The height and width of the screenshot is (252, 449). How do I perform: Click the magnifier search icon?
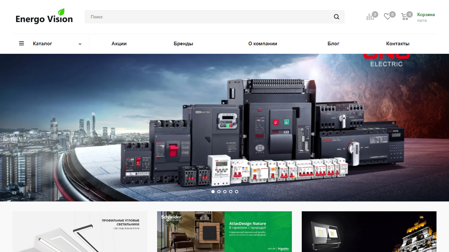coord(337,17)
